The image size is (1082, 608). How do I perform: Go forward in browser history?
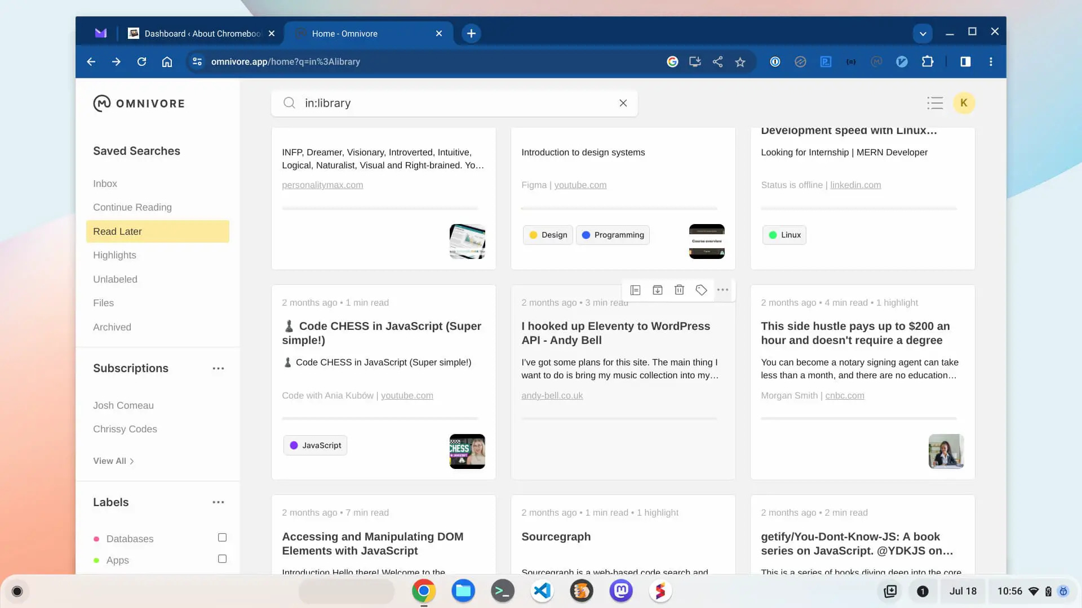pos(116,62)
